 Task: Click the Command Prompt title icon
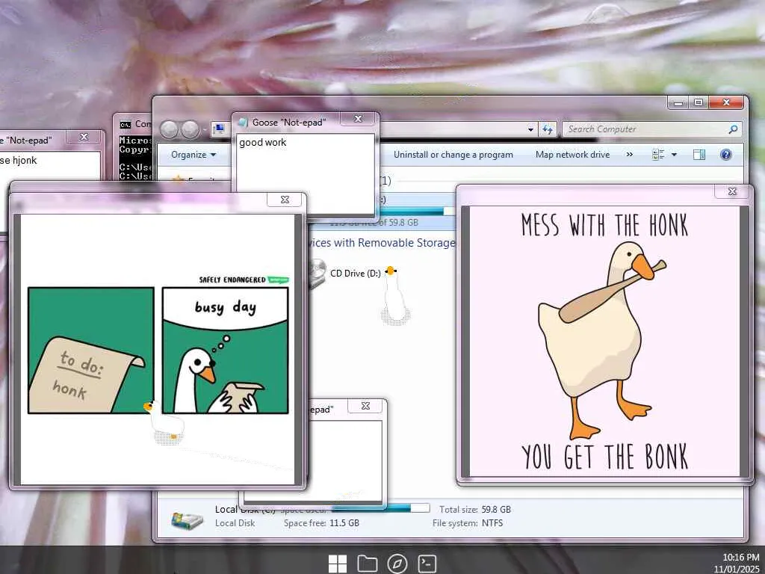pyautogui.click(x=126, y=125)
